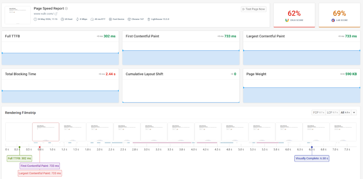The height and width of the screenshot is (179, 363).
Task: Open the First Contentful Paint metric card
Action: point(181,48)
